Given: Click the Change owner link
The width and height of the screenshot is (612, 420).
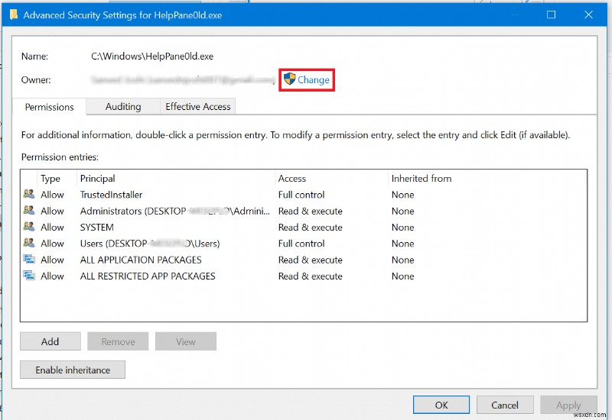Looking at the screenshot, I should (x=313, y=80).
